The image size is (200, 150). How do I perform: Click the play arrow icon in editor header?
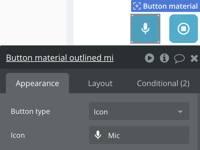150,58
